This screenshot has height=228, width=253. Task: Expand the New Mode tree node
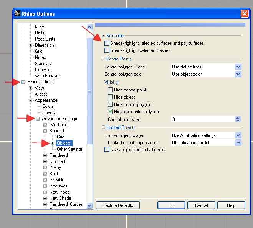[45, 192]
